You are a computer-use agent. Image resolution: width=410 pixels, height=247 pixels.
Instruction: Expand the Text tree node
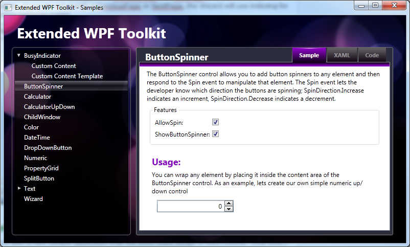(x=19, y=188)
